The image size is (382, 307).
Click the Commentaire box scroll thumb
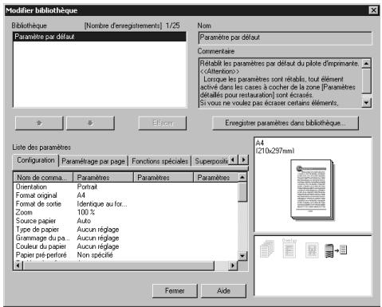tap(366, 81)
